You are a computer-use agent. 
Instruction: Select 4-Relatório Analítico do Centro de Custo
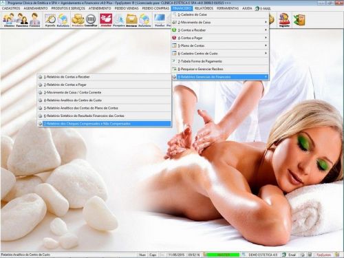(105, 100)
